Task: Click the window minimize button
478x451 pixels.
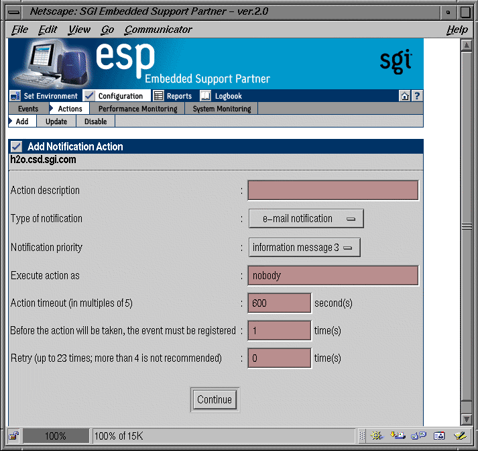Action: [448, 13]
